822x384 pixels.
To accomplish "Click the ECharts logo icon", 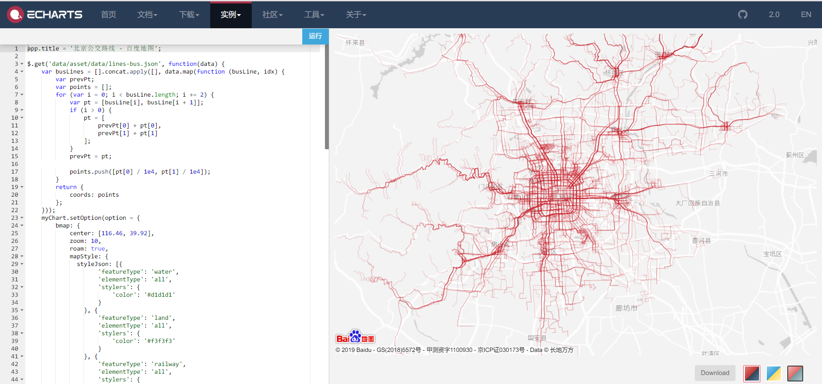I will click(x=15, y=15).
